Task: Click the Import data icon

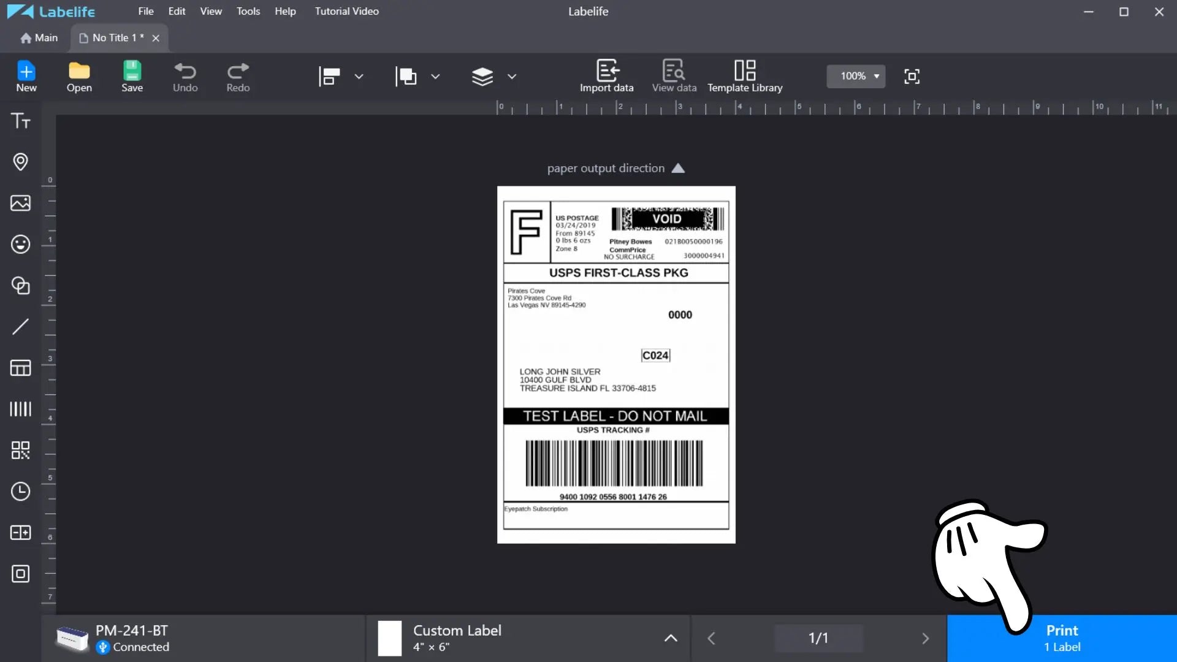Action: [606, 76]
